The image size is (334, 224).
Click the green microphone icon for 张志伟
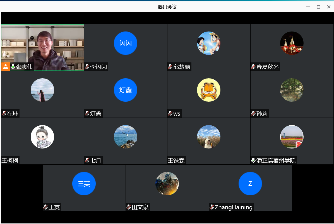(13, 67)
